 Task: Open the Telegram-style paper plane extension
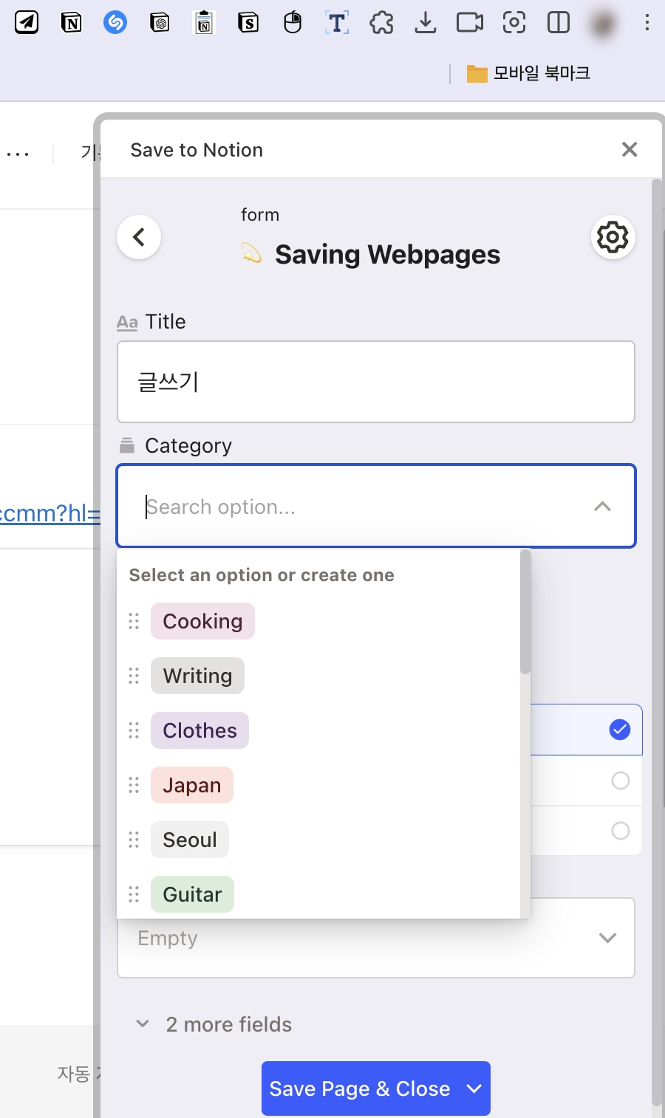point(27,23)
